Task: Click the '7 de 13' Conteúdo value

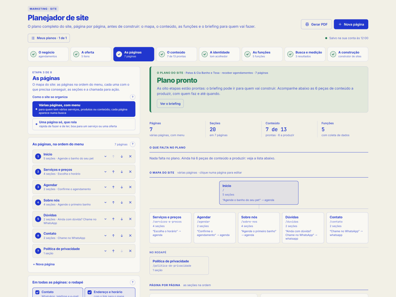Action: (x=276, y=130)
